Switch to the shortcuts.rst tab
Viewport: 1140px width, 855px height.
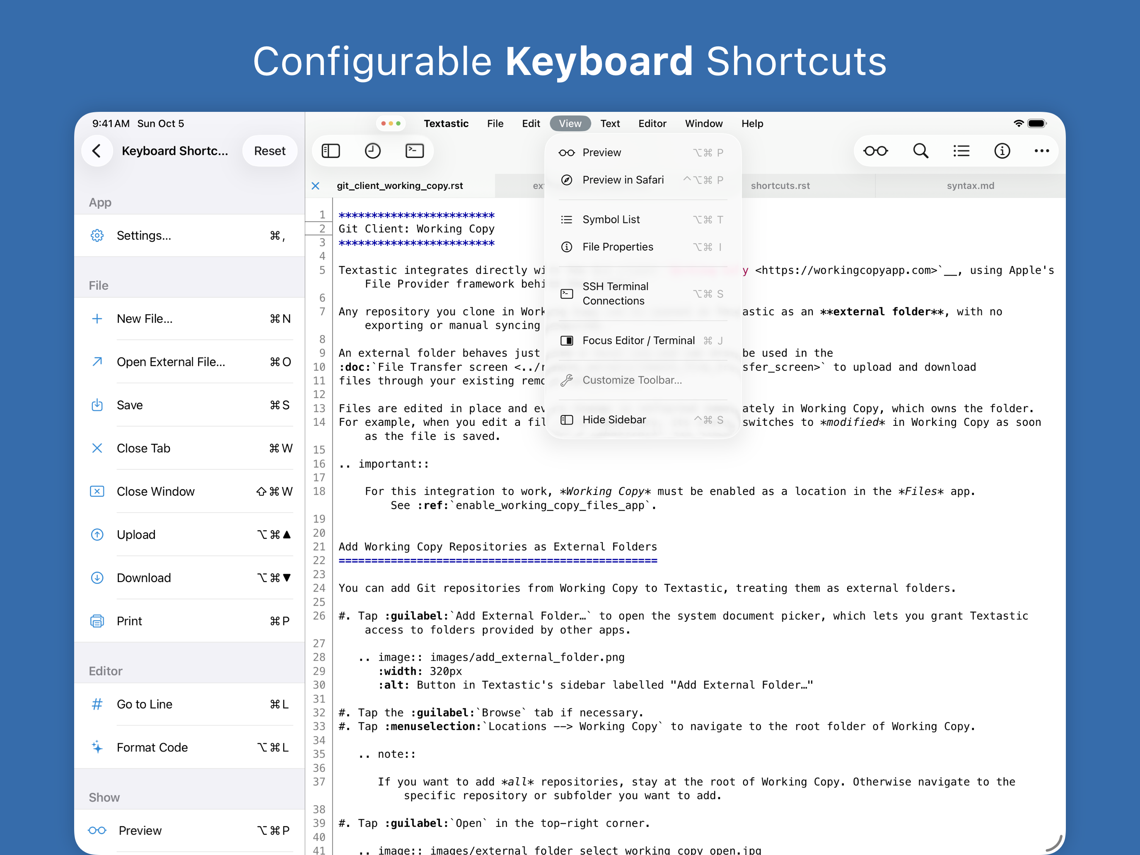coord(780,186)
